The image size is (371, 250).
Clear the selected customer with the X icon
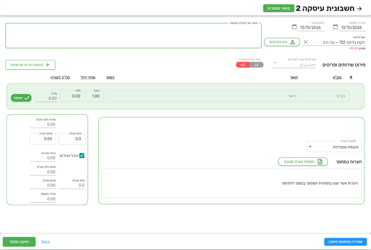pos(306,42)
